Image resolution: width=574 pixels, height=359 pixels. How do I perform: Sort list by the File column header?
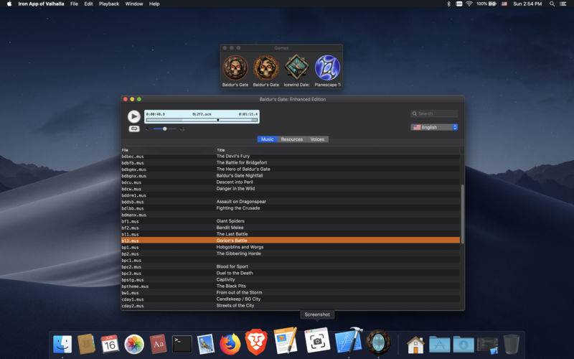click(x=125, y=150)
